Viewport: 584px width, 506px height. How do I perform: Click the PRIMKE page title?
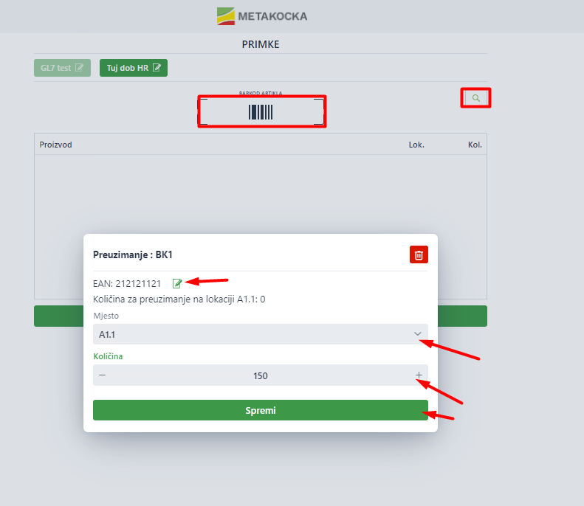261,44
